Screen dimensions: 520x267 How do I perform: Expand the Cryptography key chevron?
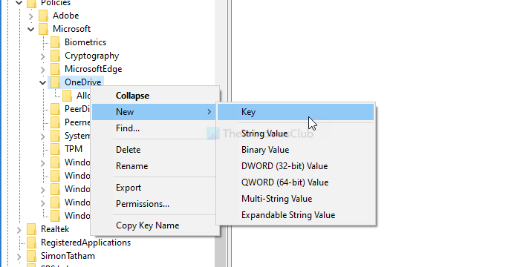tap(43, 56)
